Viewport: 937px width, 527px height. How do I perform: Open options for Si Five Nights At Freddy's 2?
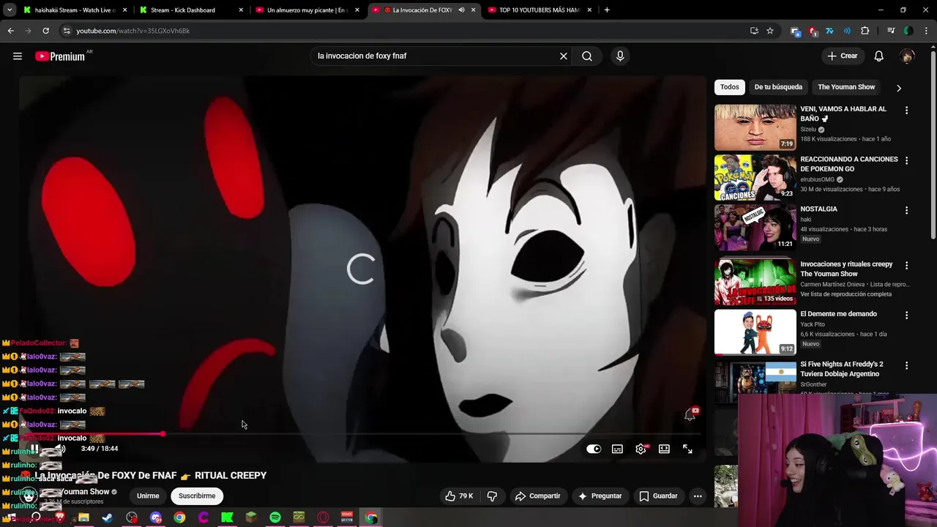coord(907,365)
